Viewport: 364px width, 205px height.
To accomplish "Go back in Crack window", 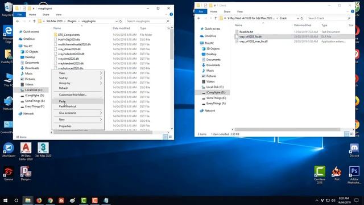I will tap(199, 18).
